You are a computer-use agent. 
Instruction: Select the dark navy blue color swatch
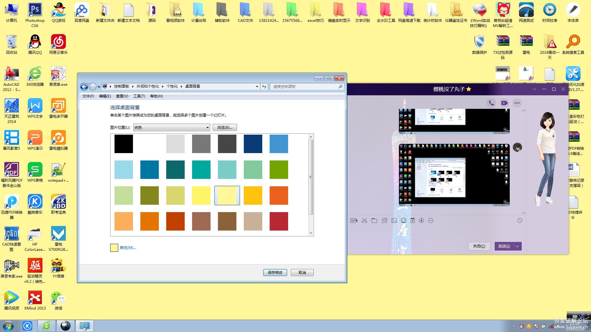253,144
